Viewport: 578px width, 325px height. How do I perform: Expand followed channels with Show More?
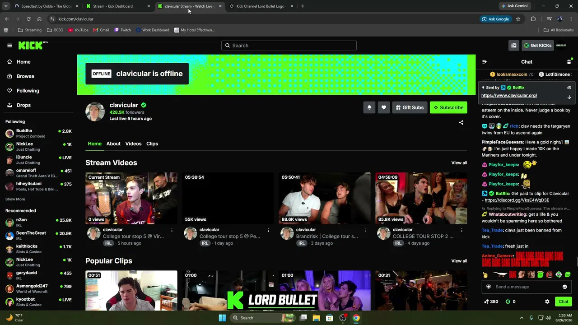[x=15, y=199]
